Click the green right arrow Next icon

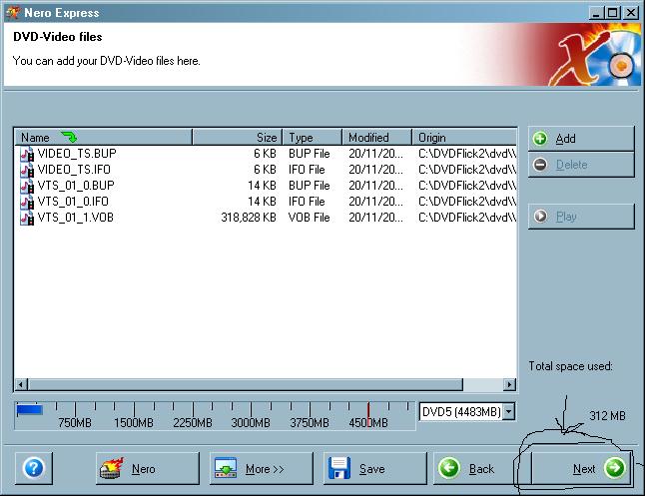[x=615, y=468]
